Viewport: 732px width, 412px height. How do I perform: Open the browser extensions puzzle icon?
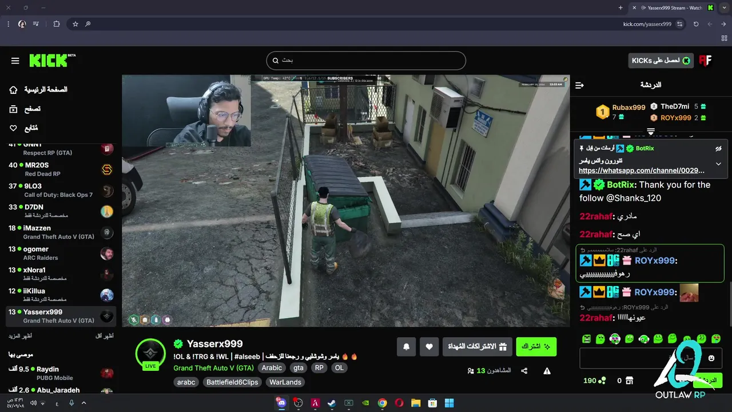(x=56, y=24)
